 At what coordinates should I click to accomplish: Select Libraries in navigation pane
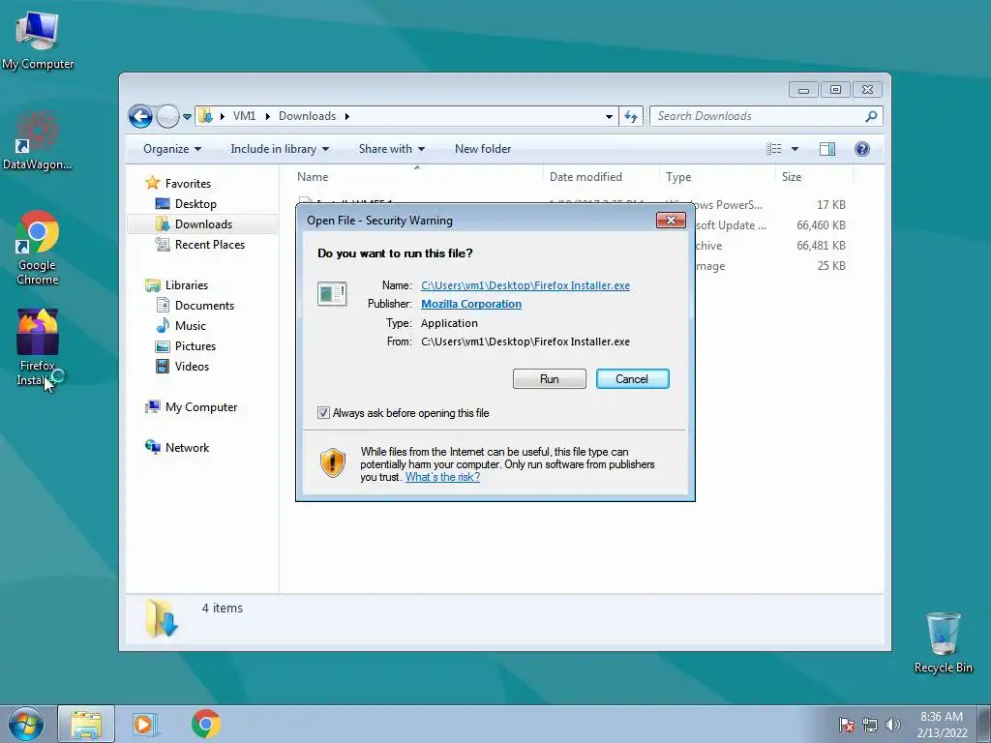187,285
